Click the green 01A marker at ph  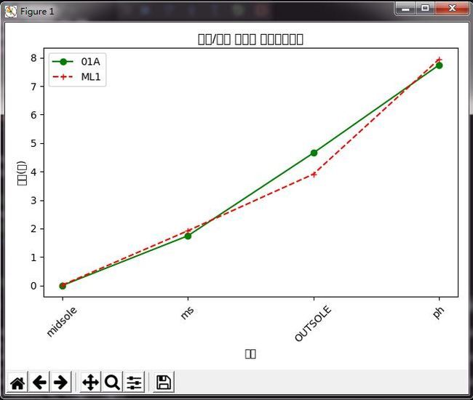coord(440,65)
